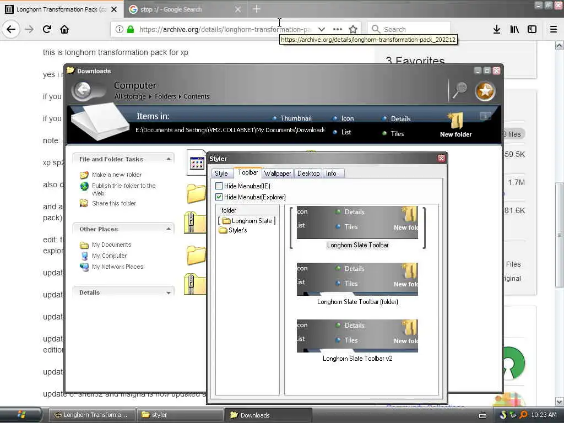Toggle the Firefox sidebar icon
This screenshot has width=564, height=423.
532,29
